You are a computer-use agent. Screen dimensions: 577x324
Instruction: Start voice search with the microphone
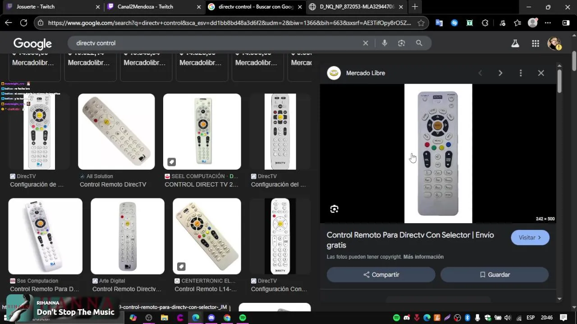tap(385, 43)
